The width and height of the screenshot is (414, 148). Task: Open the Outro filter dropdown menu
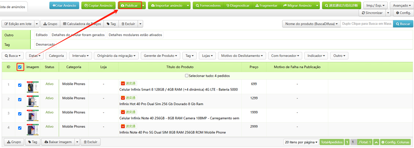coord(339,56)
